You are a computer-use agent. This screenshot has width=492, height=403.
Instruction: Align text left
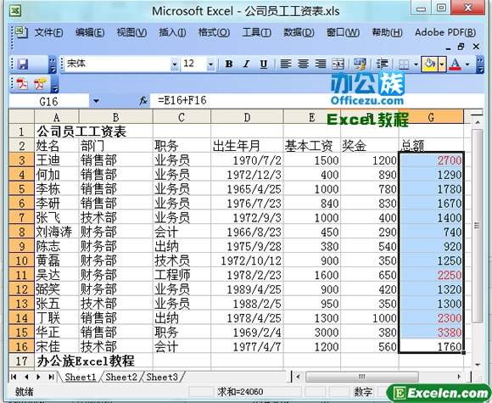[x=286, y=64]
